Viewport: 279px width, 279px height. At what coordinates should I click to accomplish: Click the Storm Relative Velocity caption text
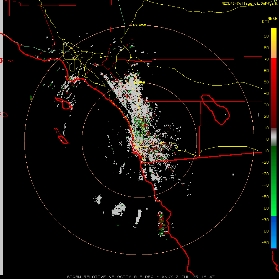(141, 277)
